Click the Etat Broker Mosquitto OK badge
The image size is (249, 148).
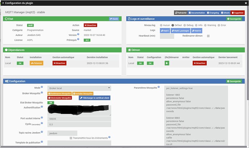51,103
